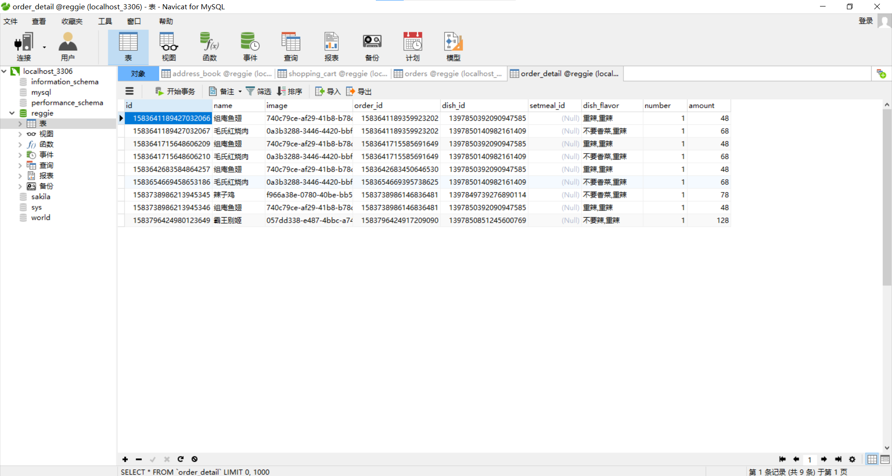Click the page number input field
This screenshot has height=476, width=892.
coord(810,459)
